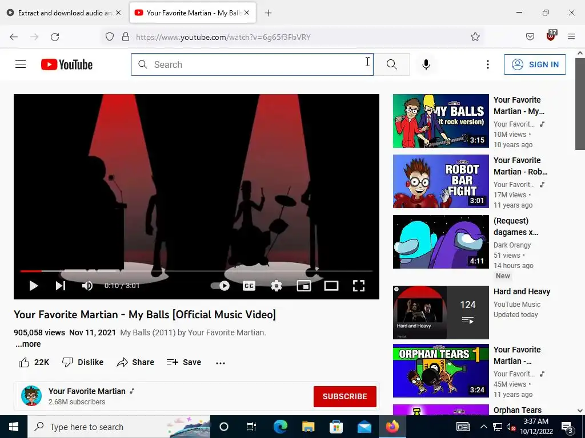Enter full screen mode
585x438 pixels.
pyautogui.click(x=359, y=286)
